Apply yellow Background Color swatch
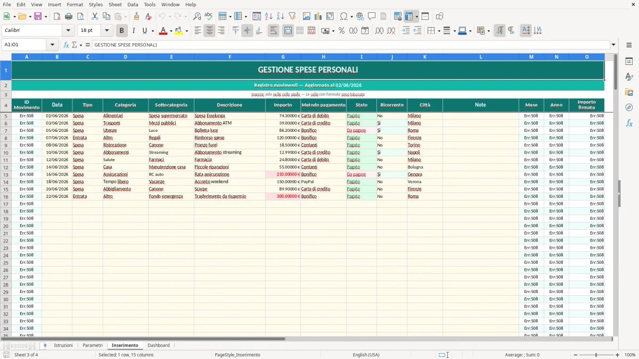Screen dimensions: 639x359 pyautogui.click(x=179, y=31)
